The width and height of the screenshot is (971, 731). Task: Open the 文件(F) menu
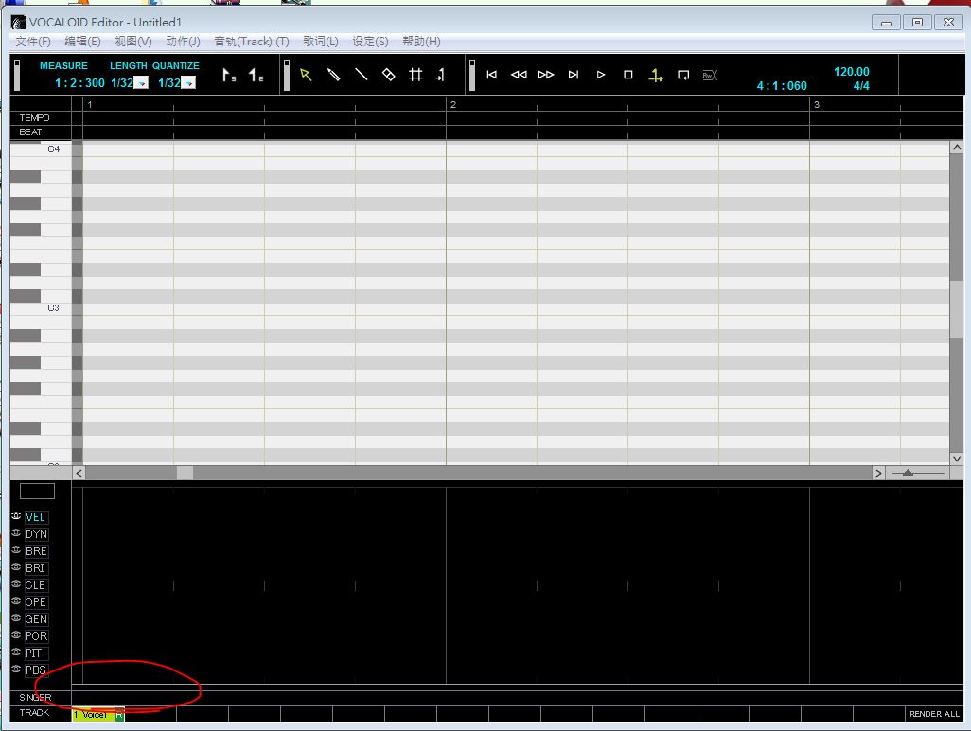[33, 42]
